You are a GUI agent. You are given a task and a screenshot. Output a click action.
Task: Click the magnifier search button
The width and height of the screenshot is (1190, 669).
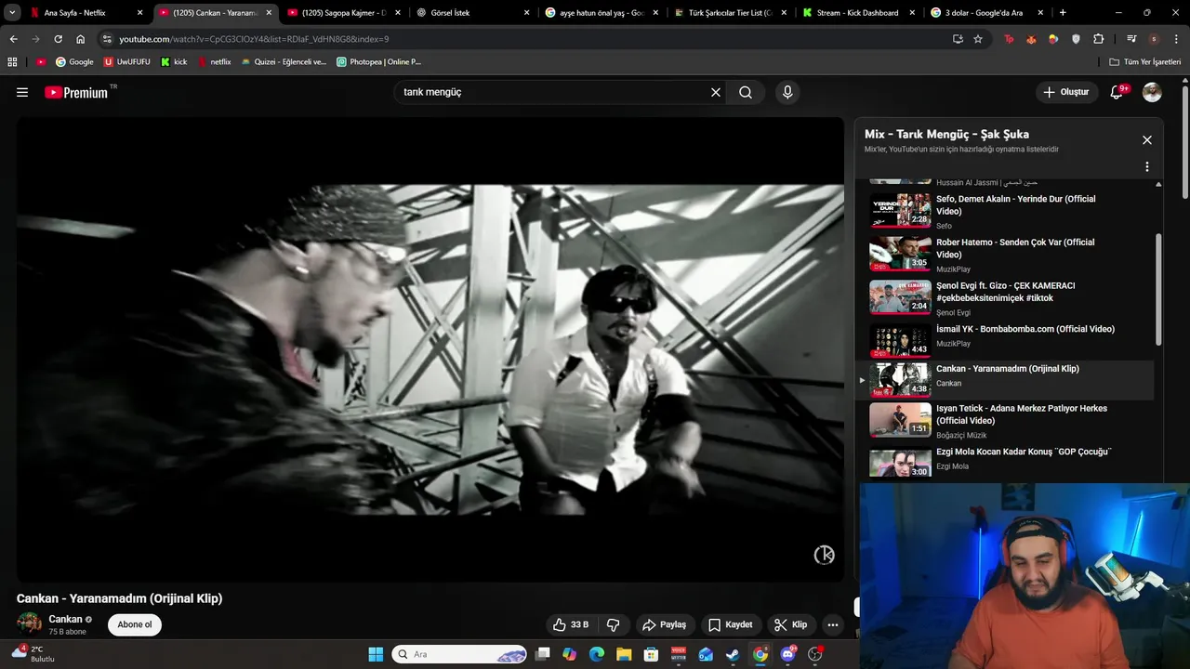(x=746, y=92)
